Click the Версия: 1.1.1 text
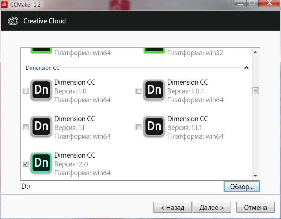 (184, 128)
